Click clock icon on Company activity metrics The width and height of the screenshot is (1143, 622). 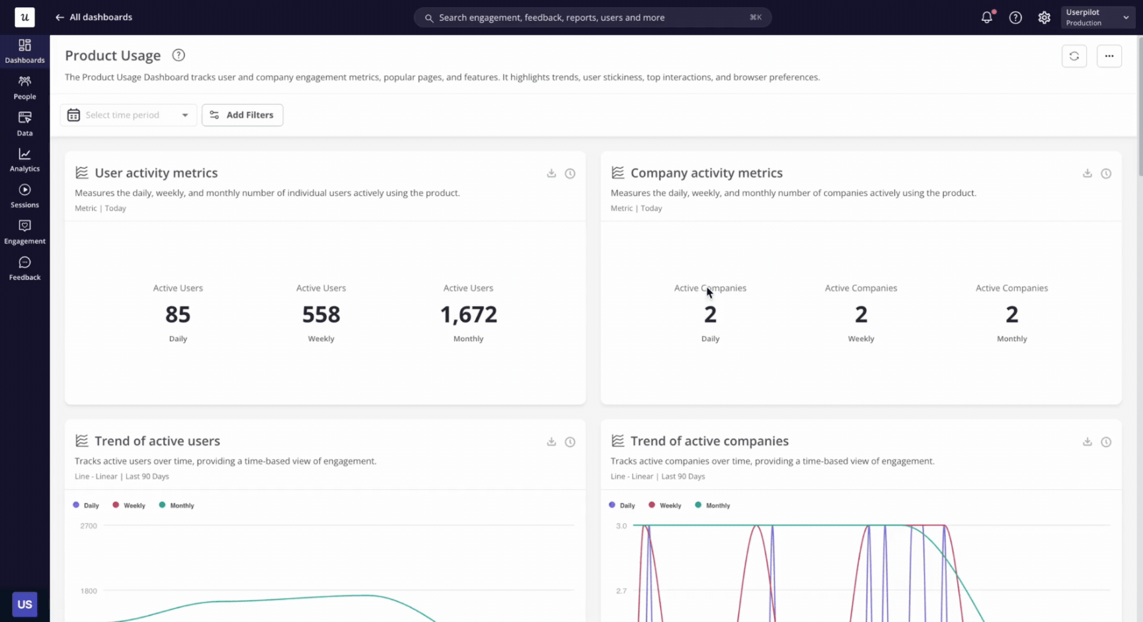click(1106, 173)
